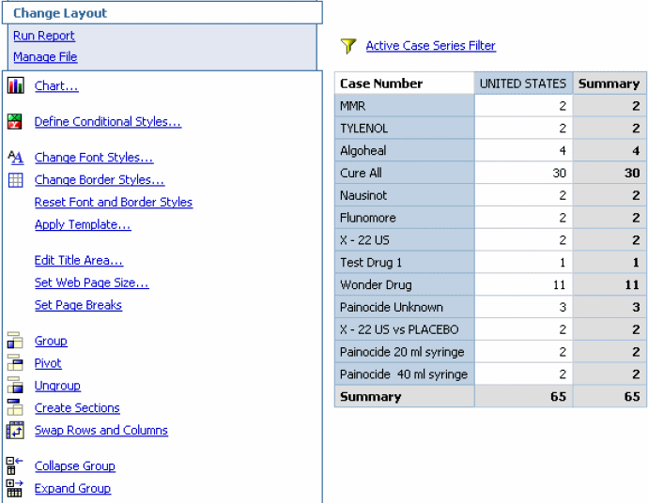
Task: Click the Group icon
Action: 15,341
